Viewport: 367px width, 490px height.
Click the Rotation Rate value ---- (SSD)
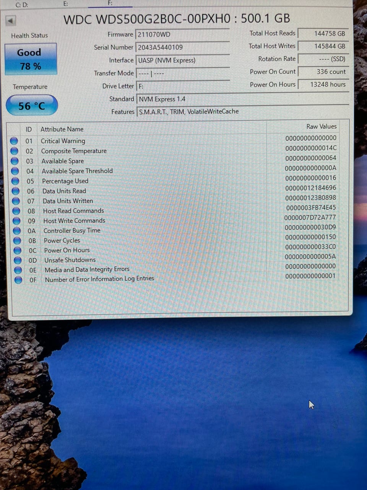pos(323,59)
